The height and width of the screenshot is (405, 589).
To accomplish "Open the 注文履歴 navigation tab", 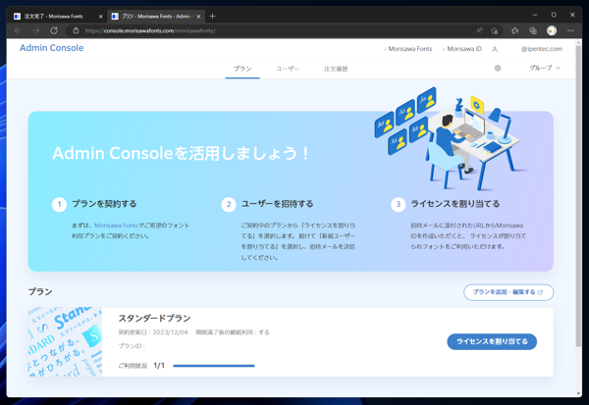I will click(x=336, y=69).
